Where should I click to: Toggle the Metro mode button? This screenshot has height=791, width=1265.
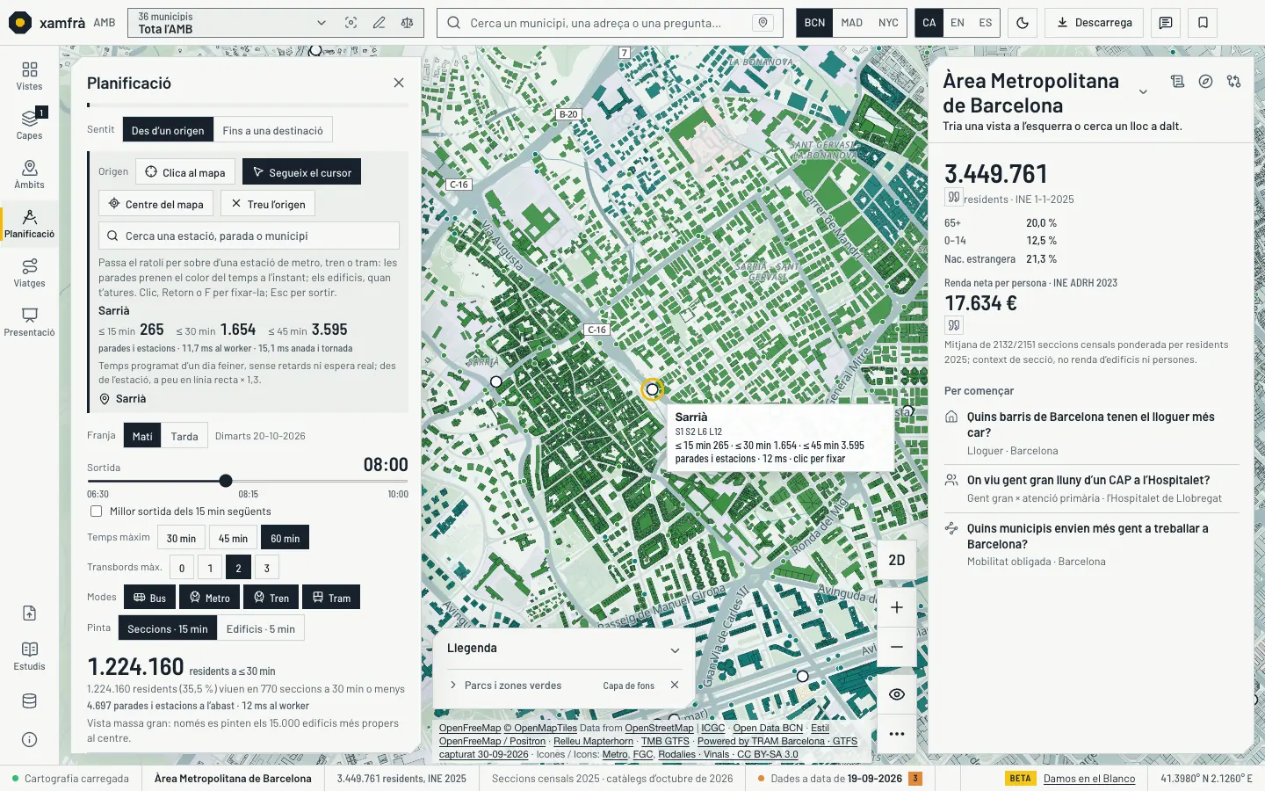209,598
